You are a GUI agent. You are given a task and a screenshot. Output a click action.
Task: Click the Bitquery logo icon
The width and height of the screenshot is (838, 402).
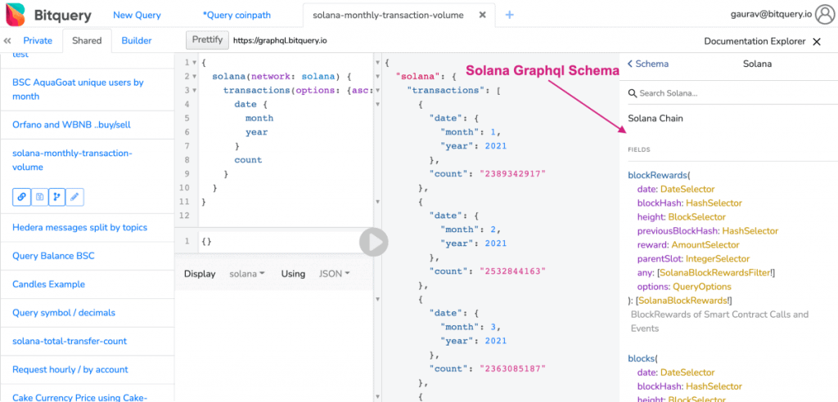point(15,15)
